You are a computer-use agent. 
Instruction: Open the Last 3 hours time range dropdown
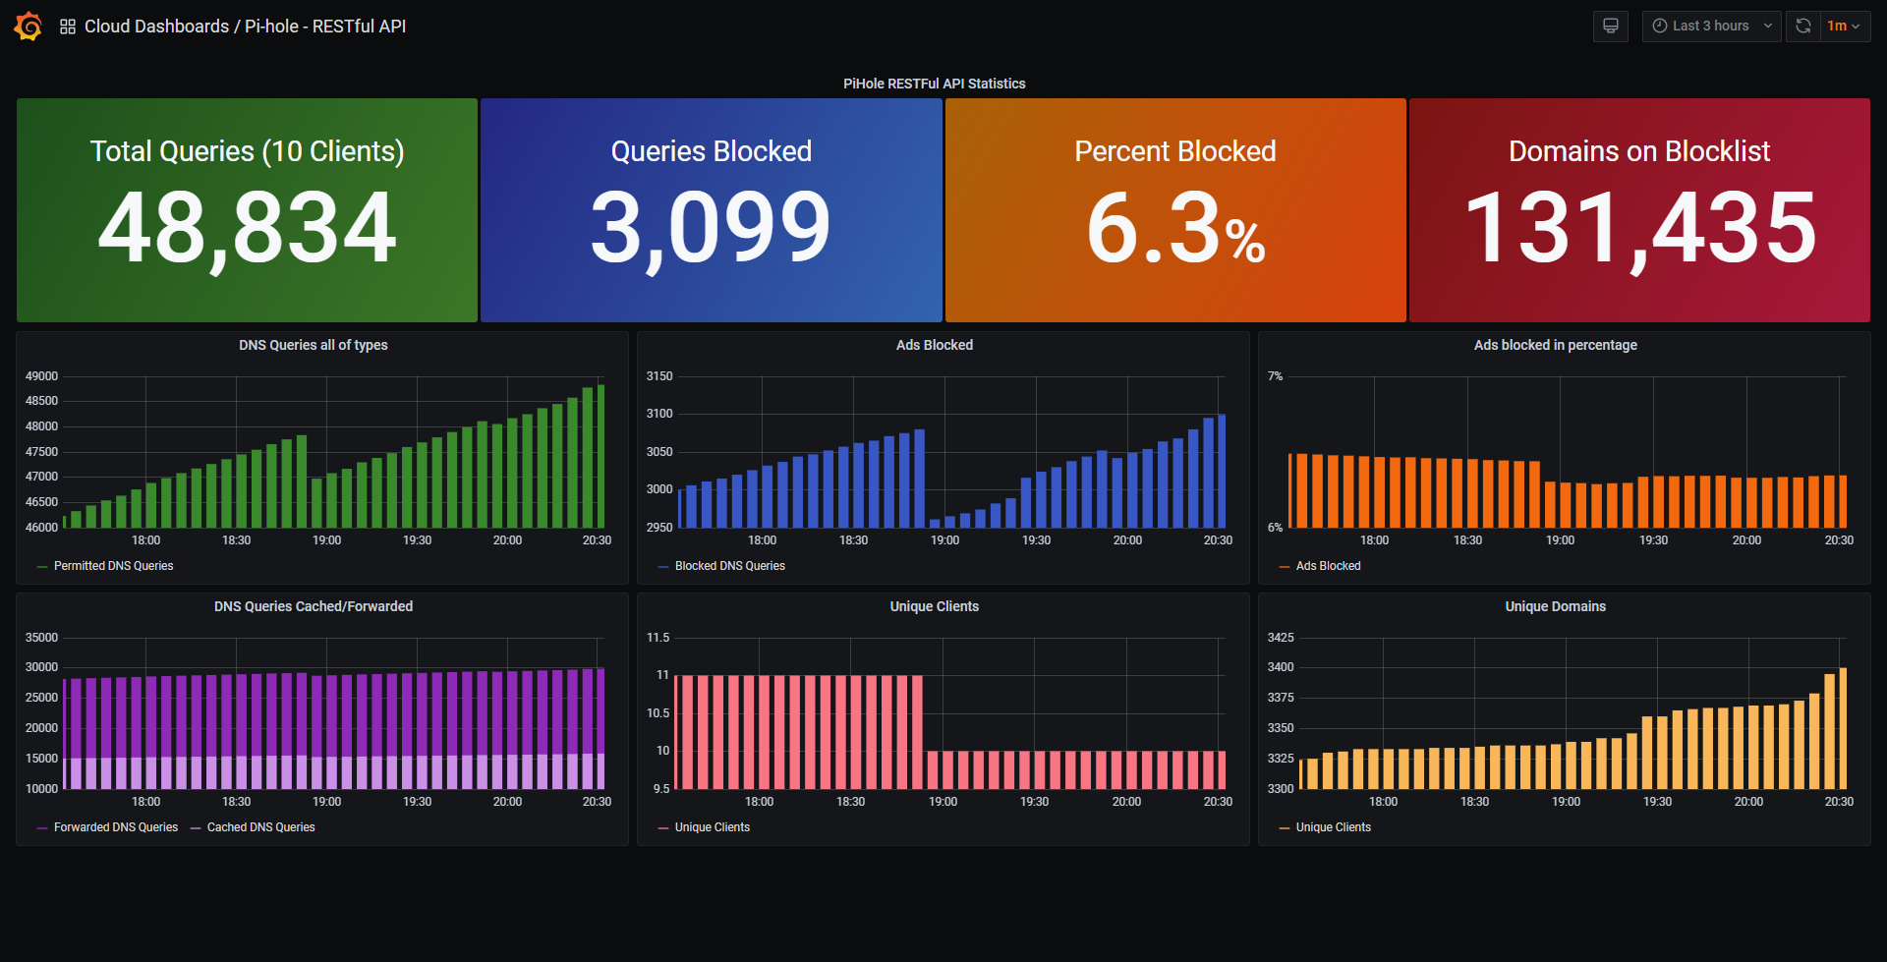(1711, 27)
